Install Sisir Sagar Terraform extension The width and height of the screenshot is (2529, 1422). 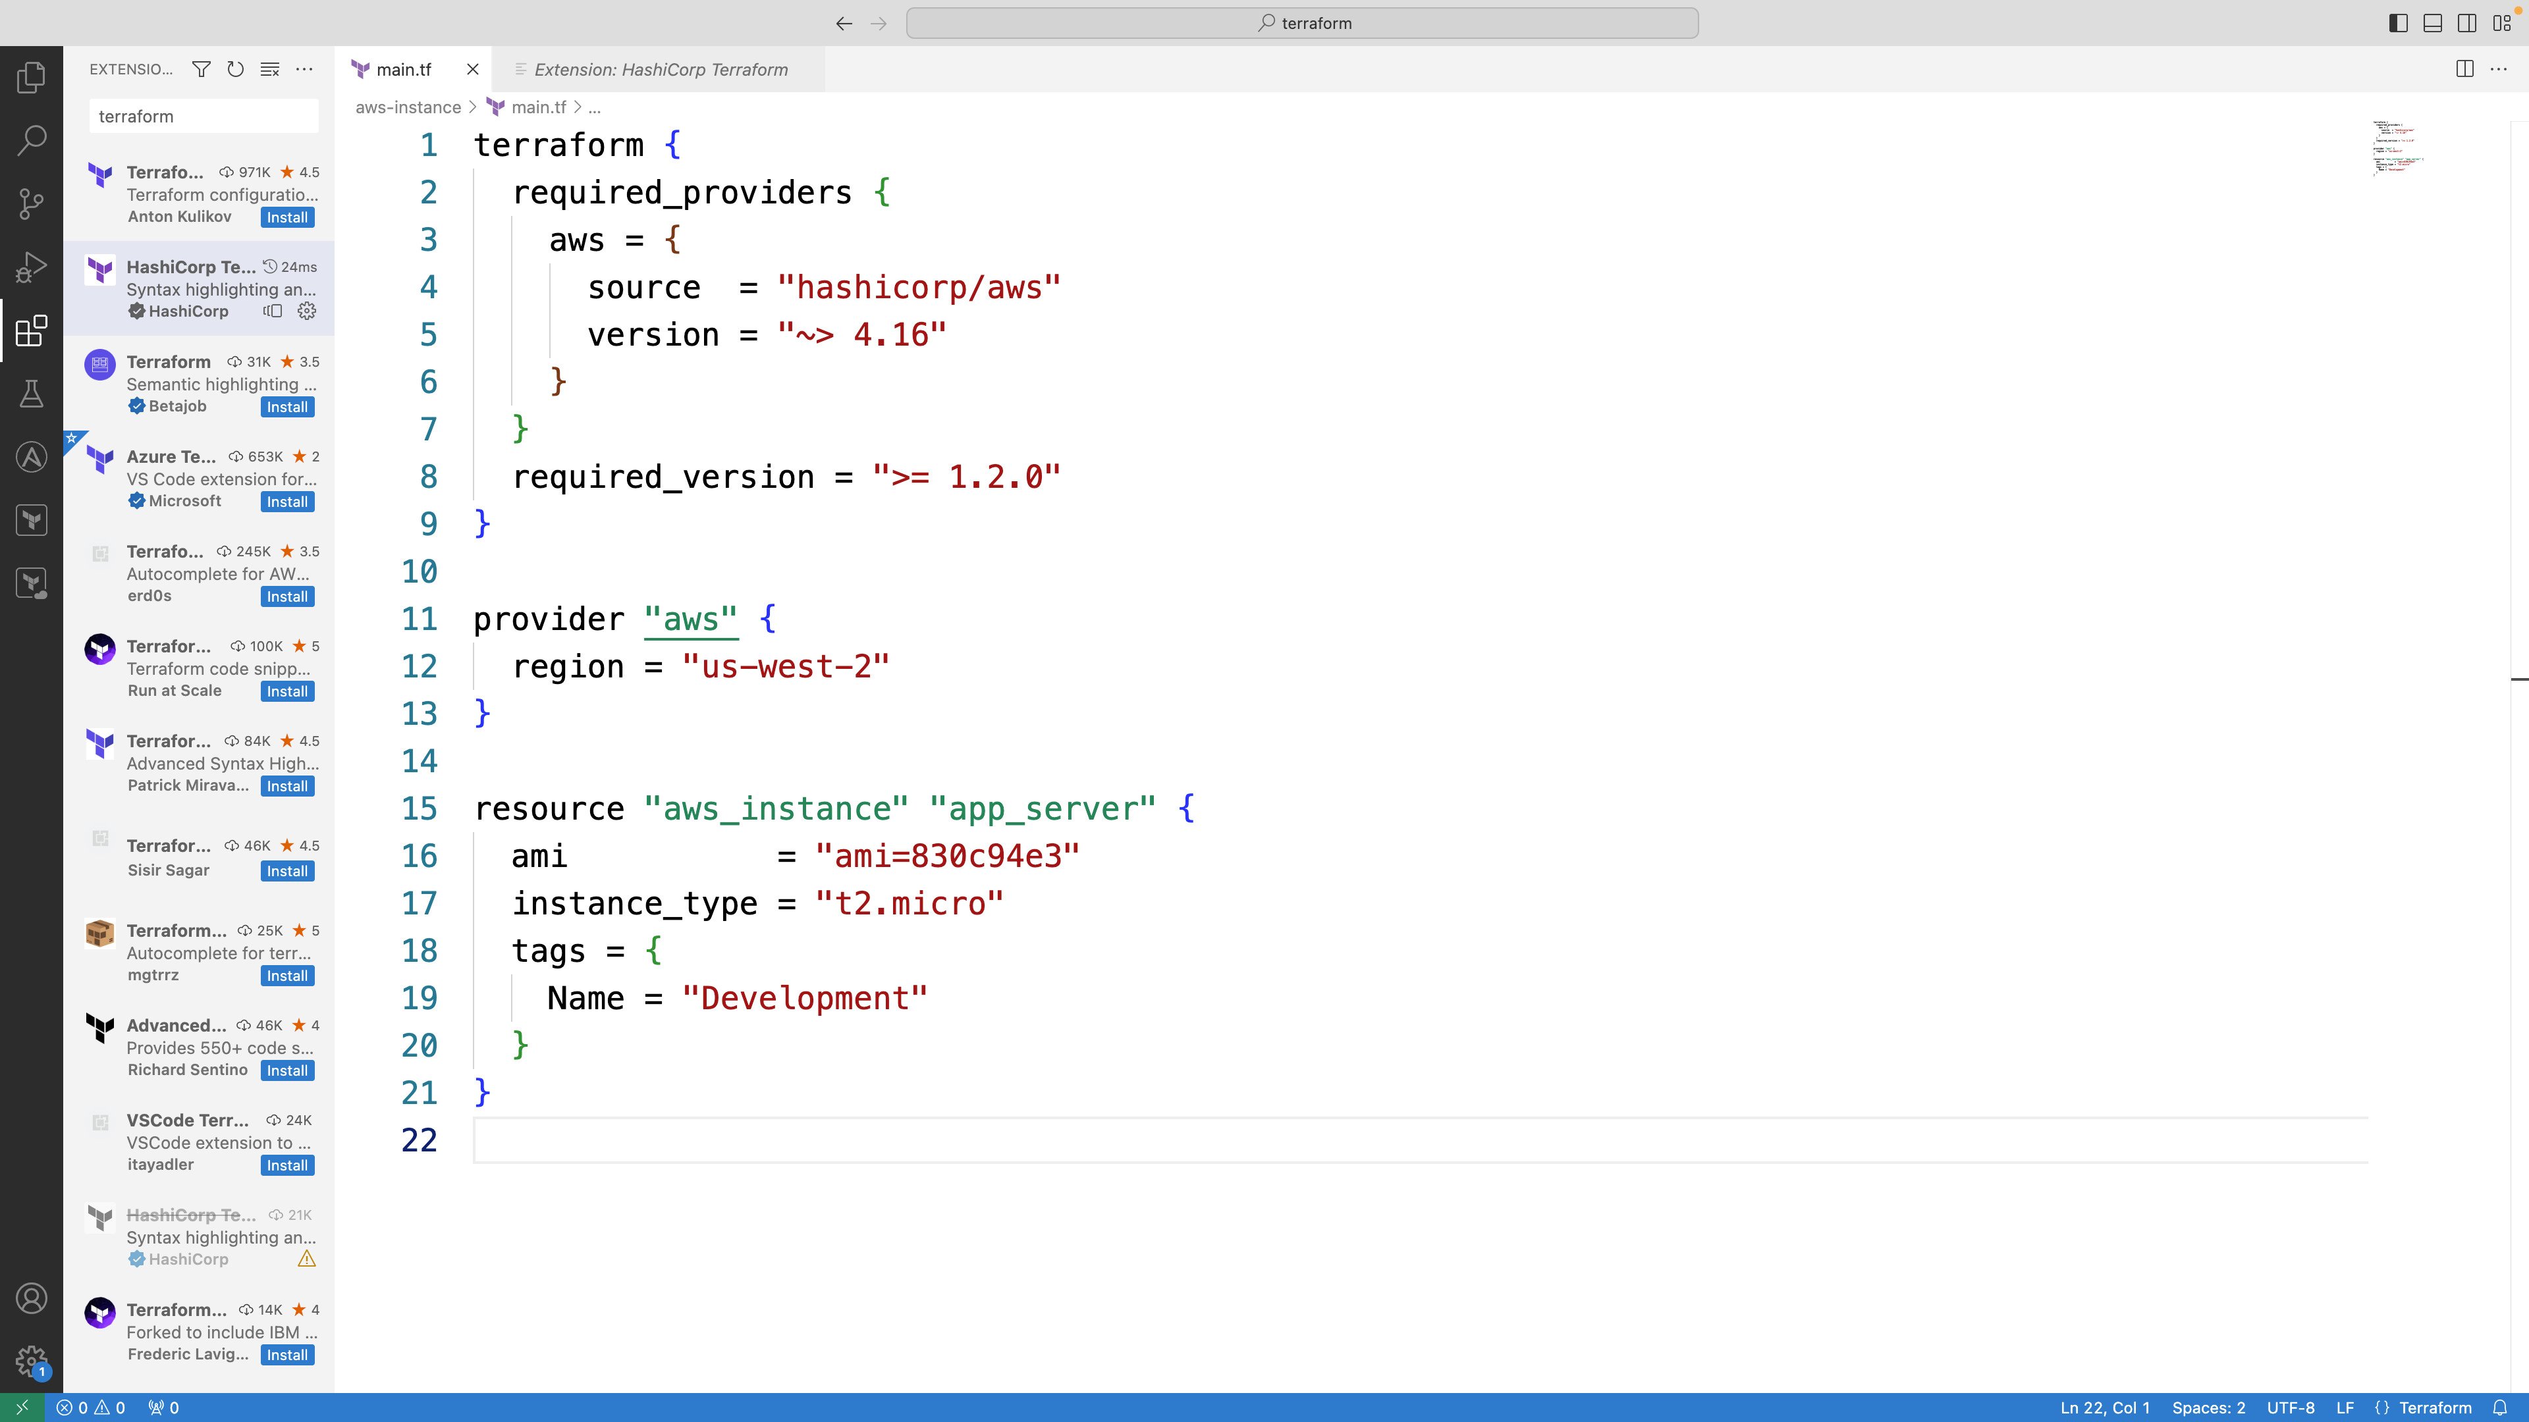pyautogui.click(x=288, y=870)
